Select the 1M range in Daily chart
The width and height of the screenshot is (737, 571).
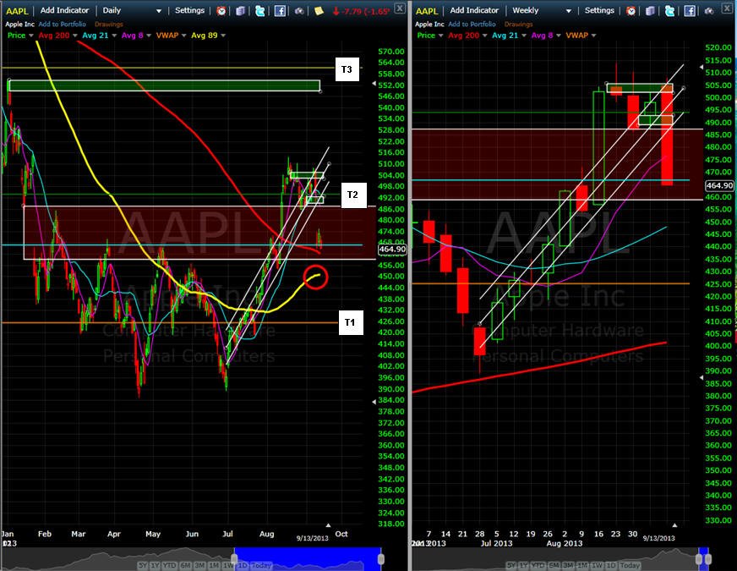click(213, 565)
